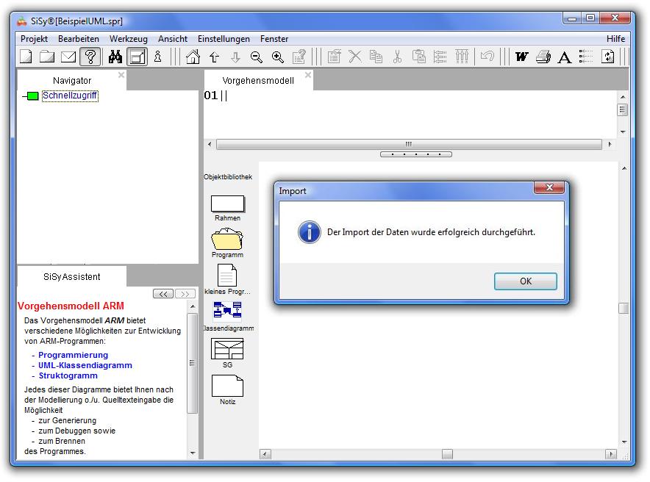The height and width of the screenshot is (482, 650).
Task: Toggle the window layout toolbar button
Action: [x=137, y=57]
